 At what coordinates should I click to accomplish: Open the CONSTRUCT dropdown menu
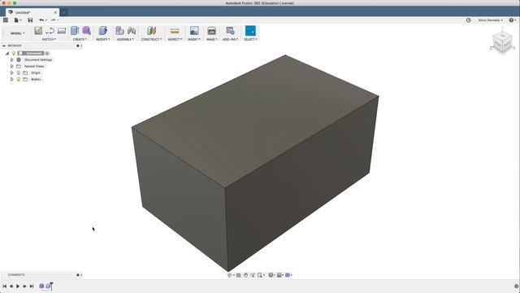click(x=151, y=39)
